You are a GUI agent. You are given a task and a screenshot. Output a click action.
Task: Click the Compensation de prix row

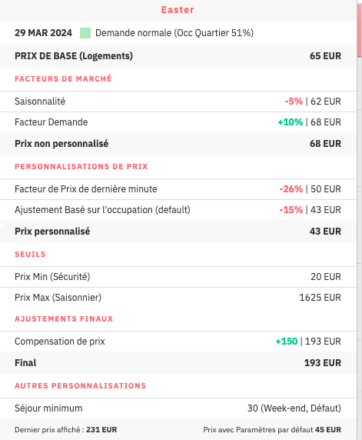pyautogui.click(x=178, y=342)
